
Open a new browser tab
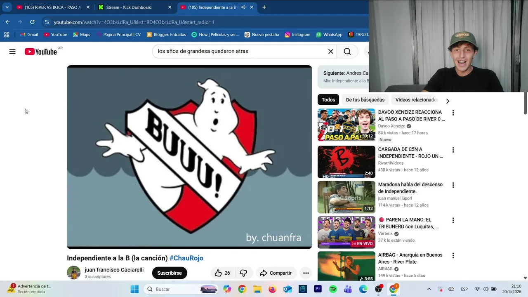click(x=264, y=7)
